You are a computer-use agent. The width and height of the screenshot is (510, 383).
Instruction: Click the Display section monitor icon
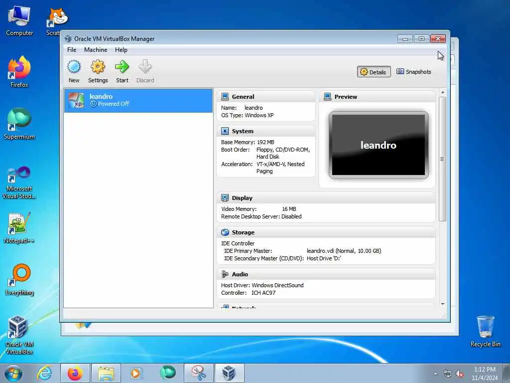click(225, 197)
